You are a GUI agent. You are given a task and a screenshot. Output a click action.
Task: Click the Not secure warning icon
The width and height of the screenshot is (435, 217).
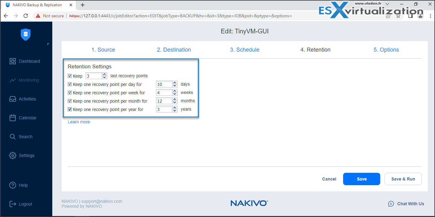coord(38,16)
